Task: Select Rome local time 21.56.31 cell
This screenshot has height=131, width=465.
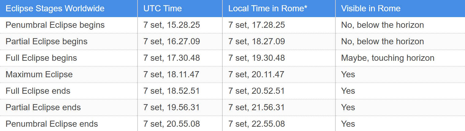Action: click(x=256, y=107)
